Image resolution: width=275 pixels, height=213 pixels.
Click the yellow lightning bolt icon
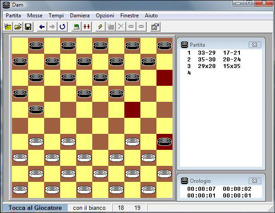[x=100, y=27]
